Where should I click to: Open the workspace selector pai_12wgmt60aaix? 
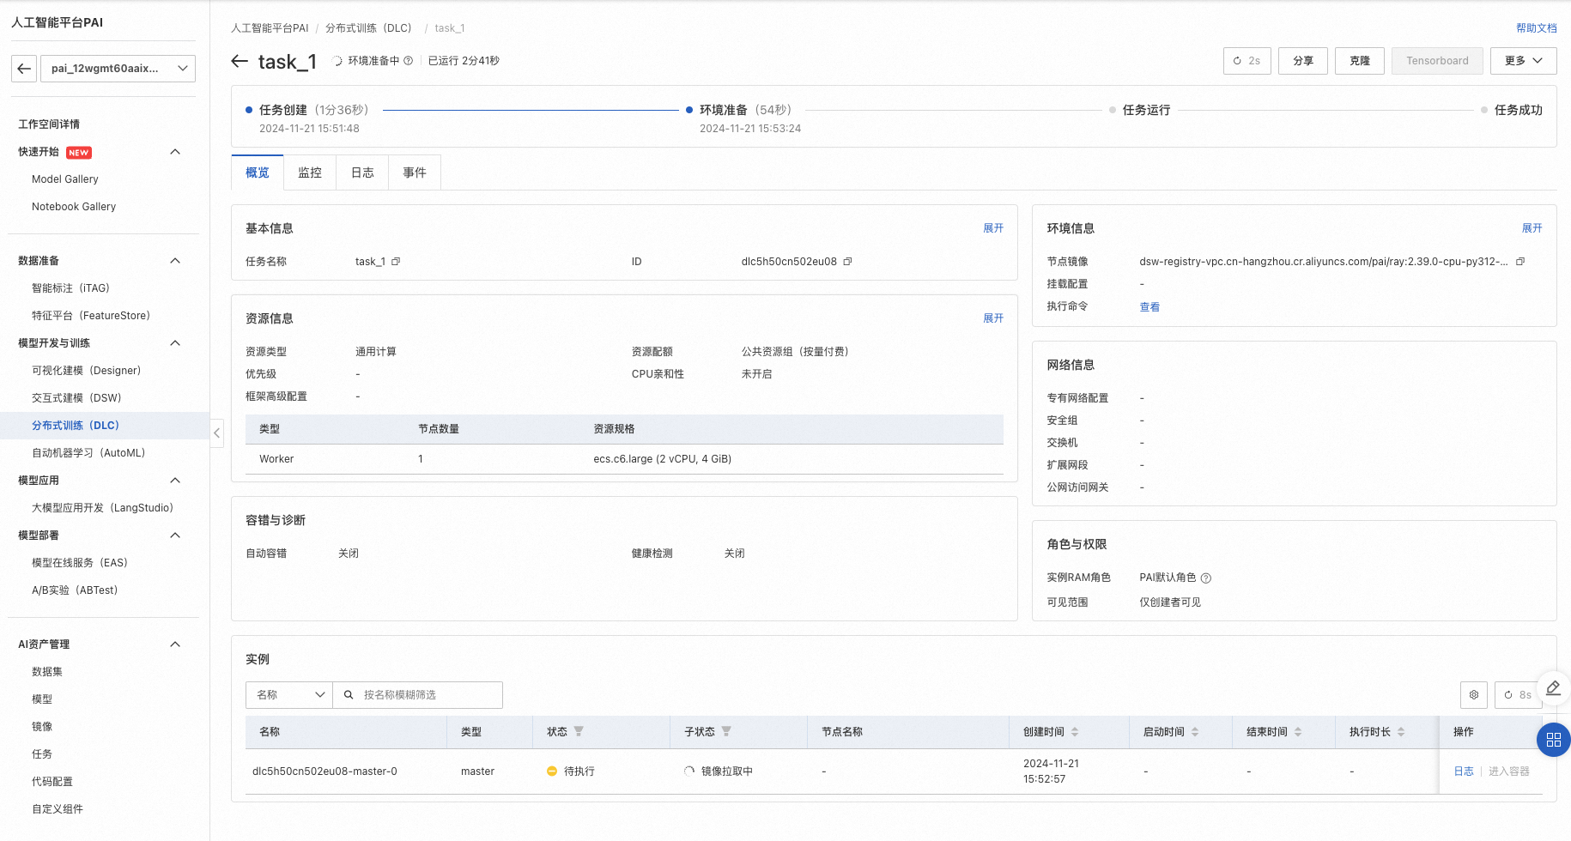pos(118,69)
